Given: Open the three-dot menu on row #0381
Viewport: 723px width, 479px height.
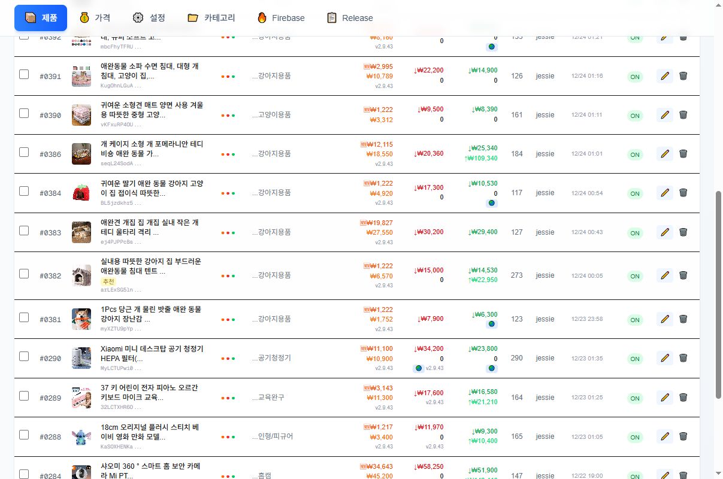Looking at the screenshot, I should (x=228, y=319).
